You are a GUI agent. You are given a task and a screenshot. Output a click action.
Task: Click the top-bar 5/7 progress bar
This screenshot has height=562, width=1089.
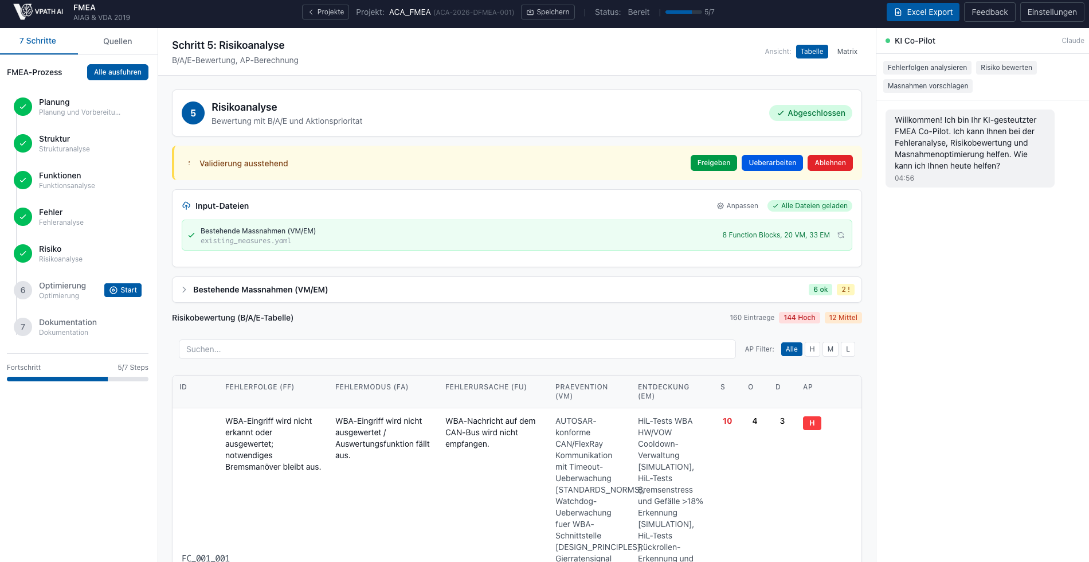click(683, 12)
